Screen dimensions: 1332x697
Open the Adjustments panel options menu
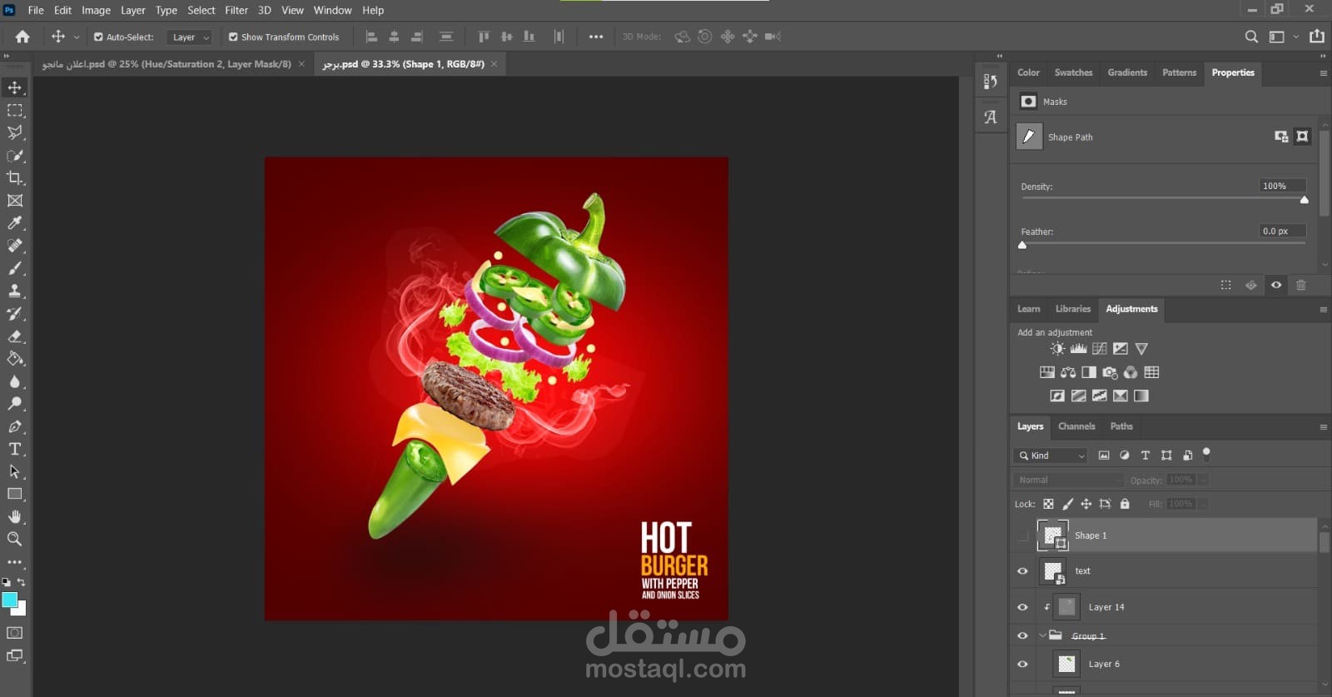pyautogui.click(x=1323, y=310)
